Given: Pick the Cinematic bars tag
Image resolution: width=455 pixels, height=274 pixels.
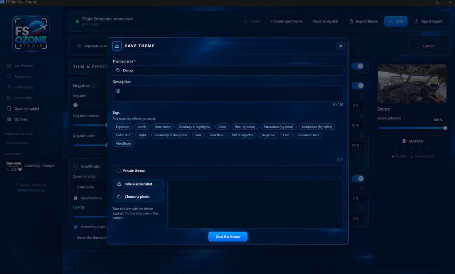Looking at the screenshot, I should coord(308,135).
